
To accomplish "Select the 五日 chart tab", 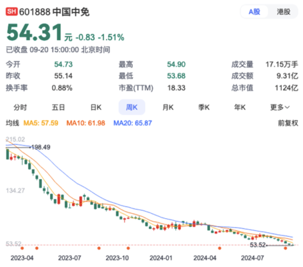I will point(58,107).
